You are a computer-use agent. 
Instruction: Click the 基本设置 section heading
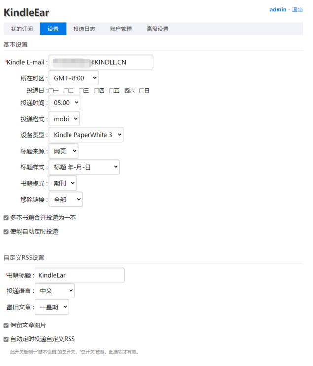click(16, 45)
